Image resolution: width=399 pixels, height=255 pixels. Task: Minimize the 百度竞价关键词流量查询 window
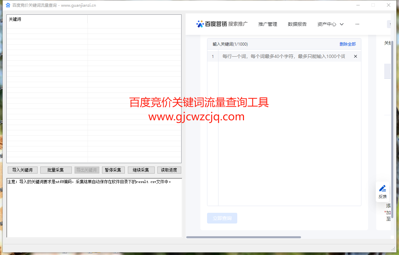358,5
